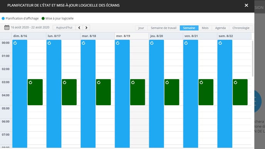
Task: Open the Agenda view tab
Action: pos(220,28)
